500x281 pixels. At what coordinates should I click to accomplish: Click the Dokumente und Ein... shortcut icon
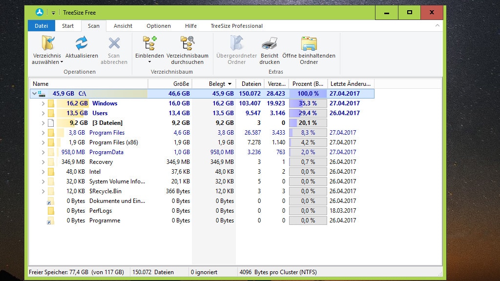pos(50,201)
